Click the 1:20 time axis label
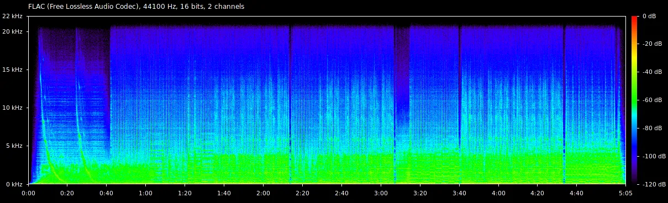 coord(185,194)
